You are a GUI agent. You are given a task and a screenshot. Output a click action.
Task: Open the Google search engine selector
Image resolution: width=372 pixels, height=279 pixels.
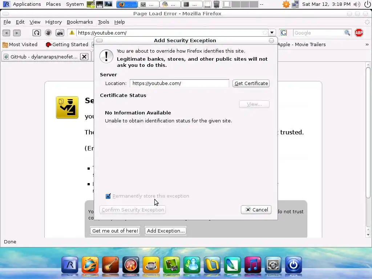284,33
